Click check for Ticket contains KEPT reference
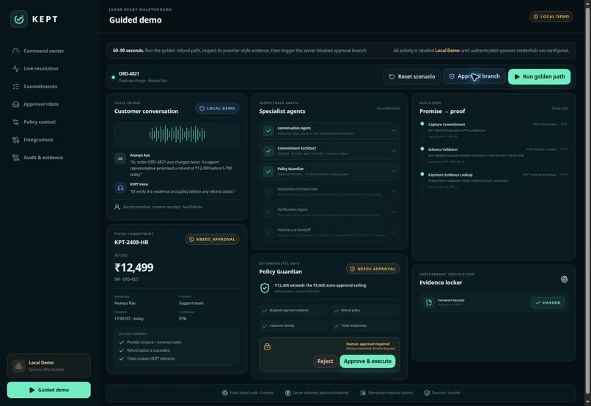Viewport: 591px width, 406px height. coord(122,358)
